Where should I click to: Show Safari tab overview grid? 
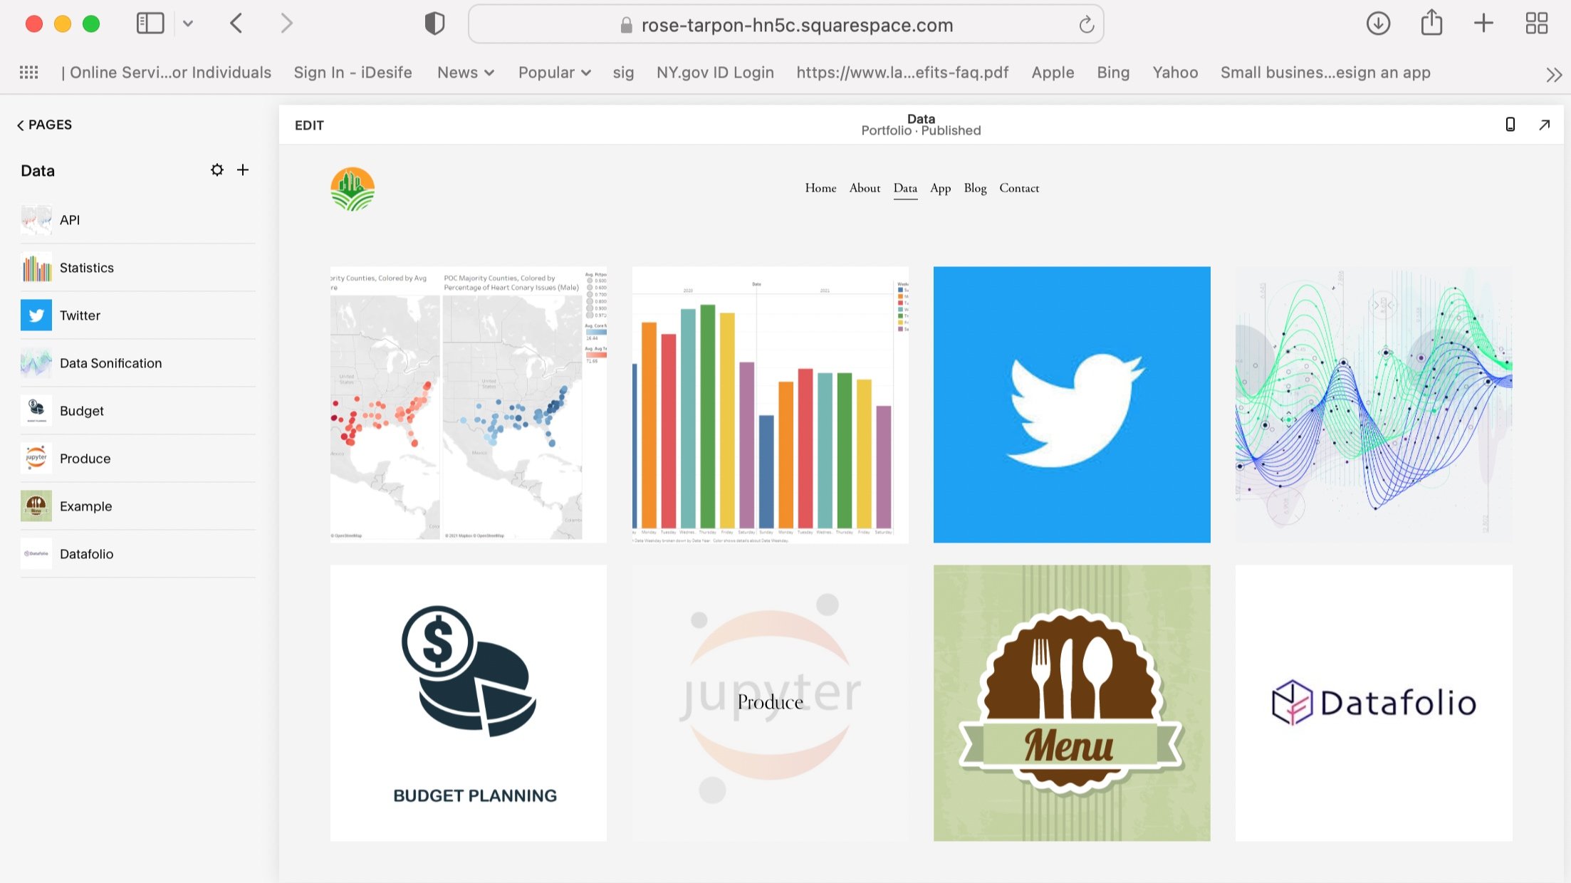[1536, 23]
